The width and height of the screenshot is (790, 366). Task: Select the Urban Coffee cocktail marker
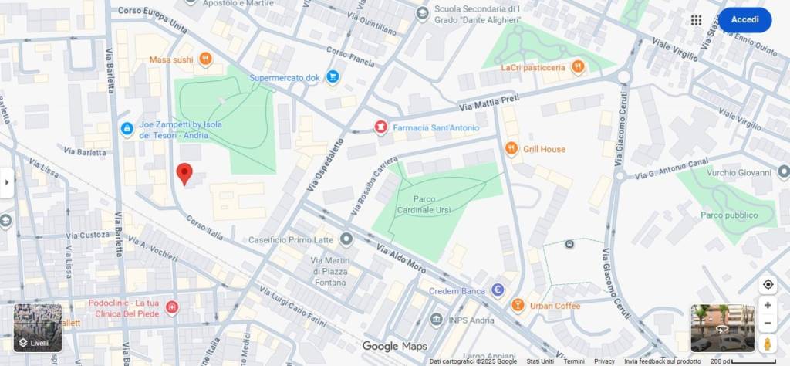pyautogui.click(x=518, y=306)
